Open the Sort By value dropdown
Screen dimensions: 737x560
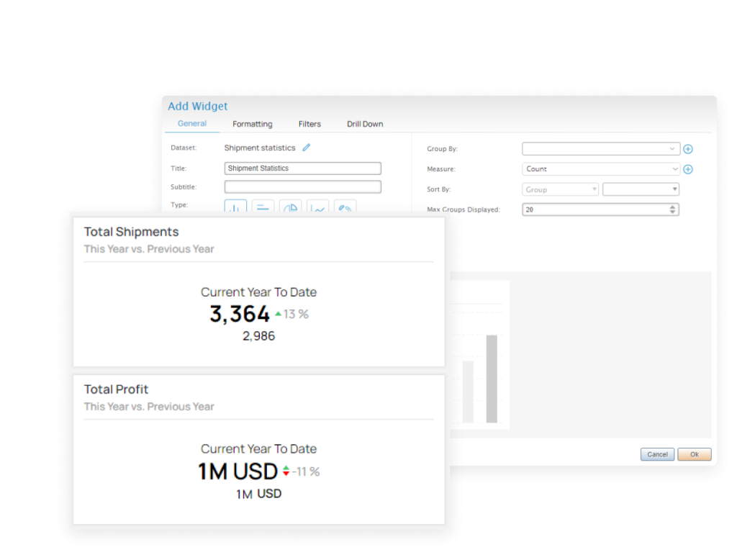pos(641,189)
